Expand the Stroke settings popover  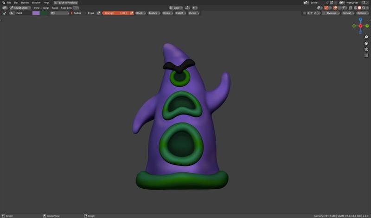point(167,13)
